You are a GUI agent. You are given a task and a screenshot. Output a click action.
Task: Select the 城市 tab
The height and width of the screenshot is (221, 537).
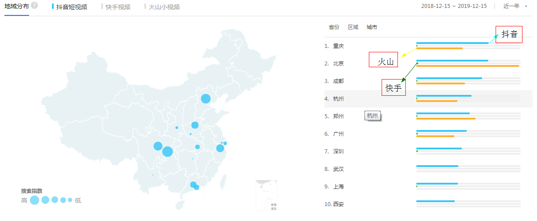(x=372, y=27)
